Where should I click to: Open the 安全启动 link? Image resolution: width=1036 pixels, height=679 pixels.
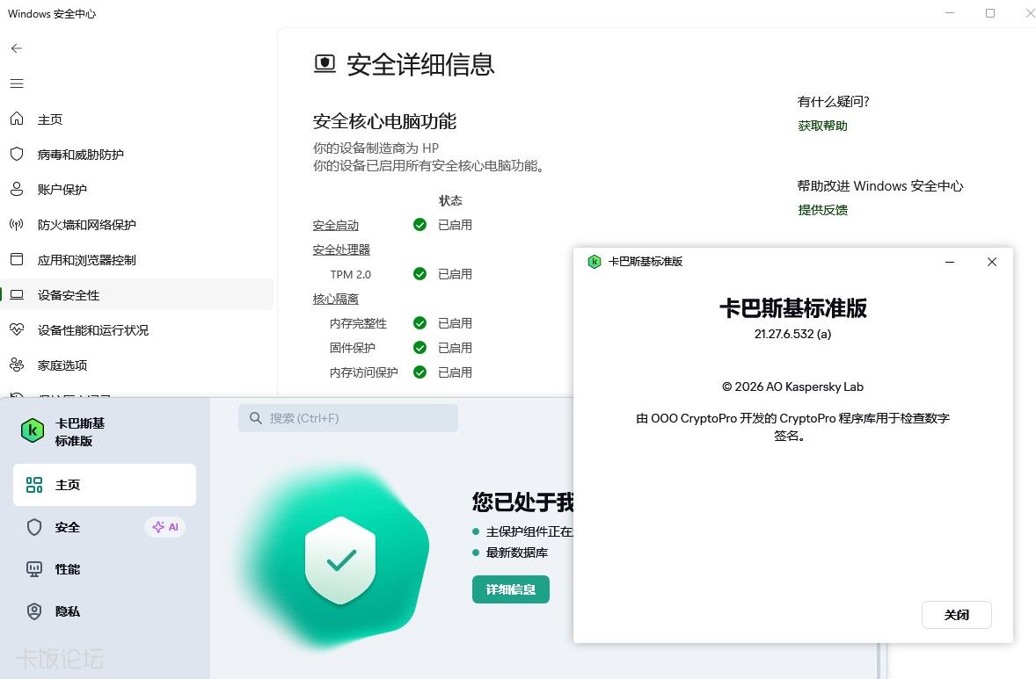pyautogui.click(x=336, y=226)
